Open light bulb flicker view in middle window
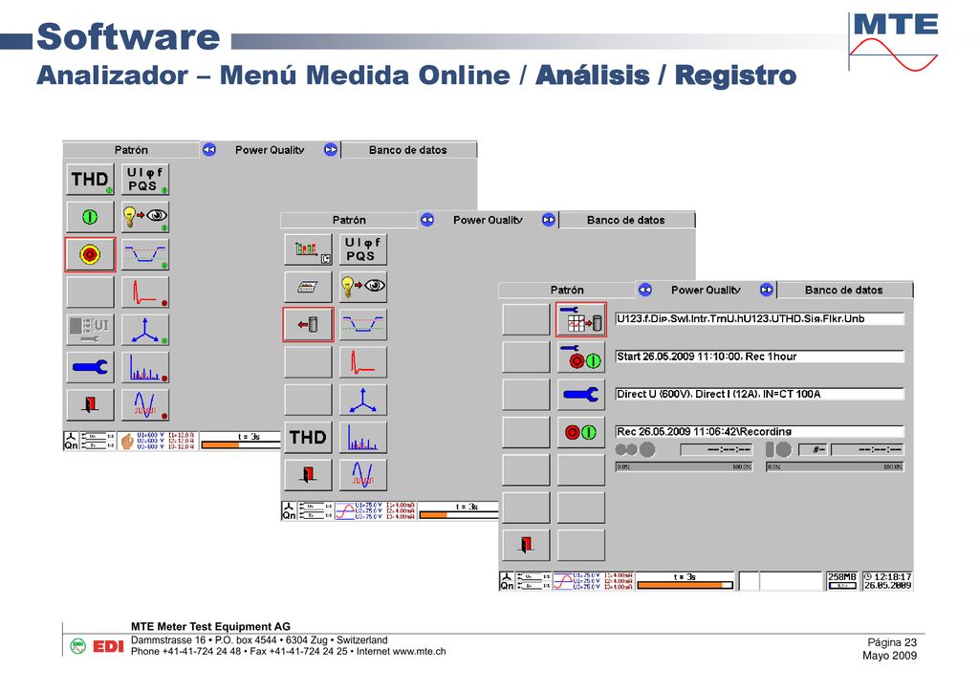 (362, 287)
